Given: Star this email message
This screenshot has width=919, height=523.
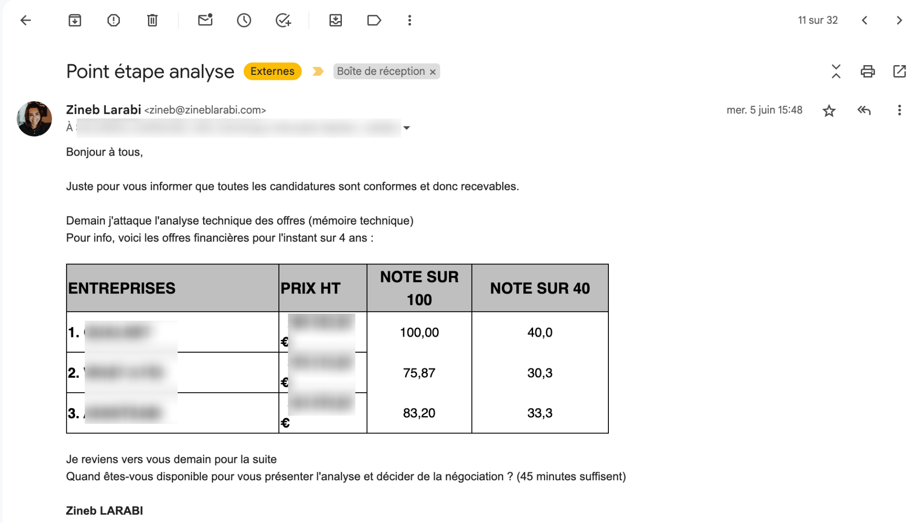Looking at the screenshot, I should (x=829, y=110).
